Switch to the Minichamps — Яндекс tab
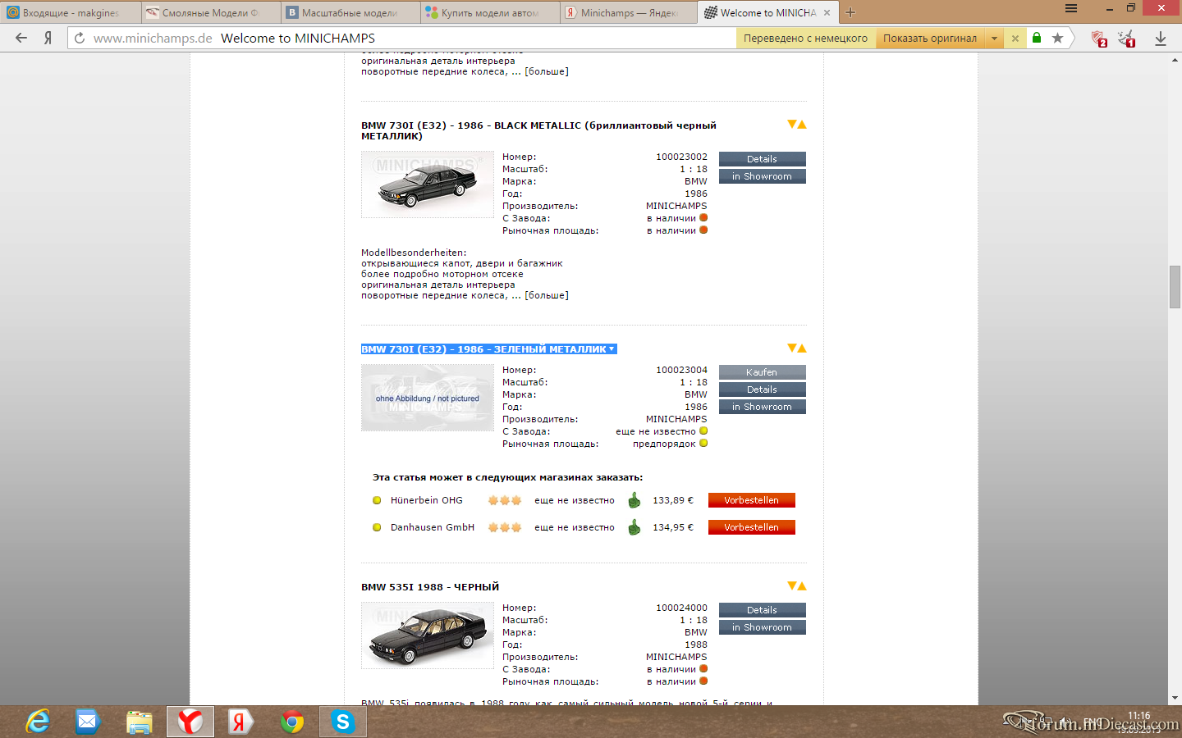Viewport: 1182px width, 738px height. 628,12
